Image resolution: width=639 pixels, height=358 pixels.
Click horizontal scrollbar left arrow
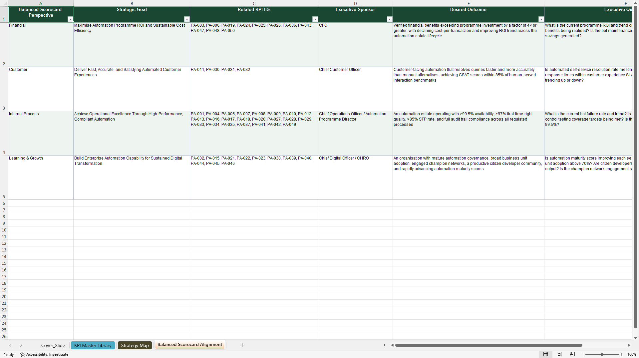coord(392,345)
